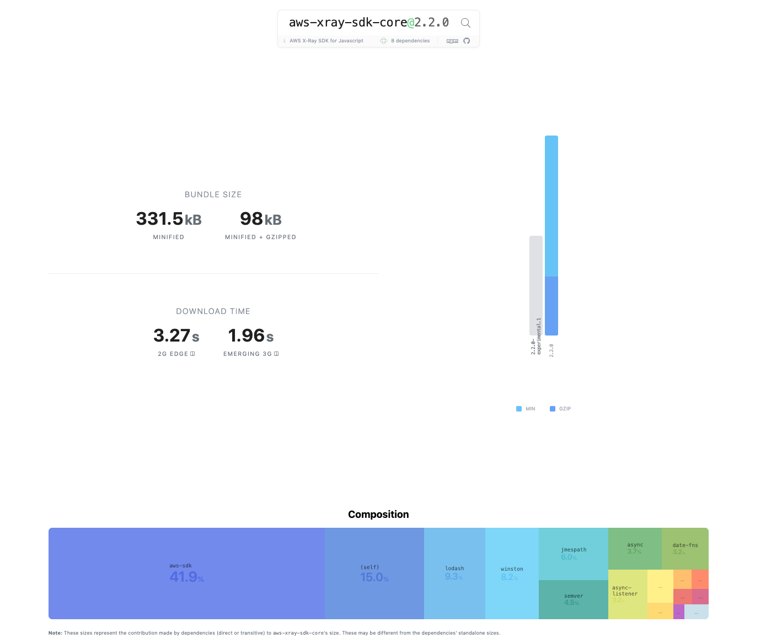The image size is (766, 644).
Task: Click the info icon before package description
Action: coord(285,41)
